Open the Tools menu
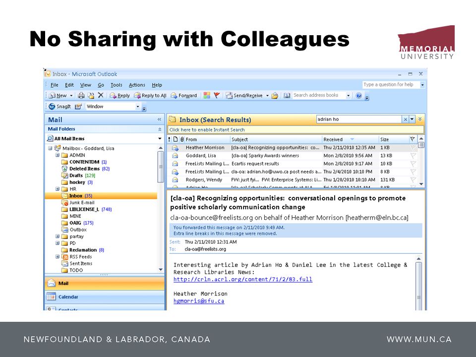The width and height of the screenshot is (476, 357). [116, 85]
